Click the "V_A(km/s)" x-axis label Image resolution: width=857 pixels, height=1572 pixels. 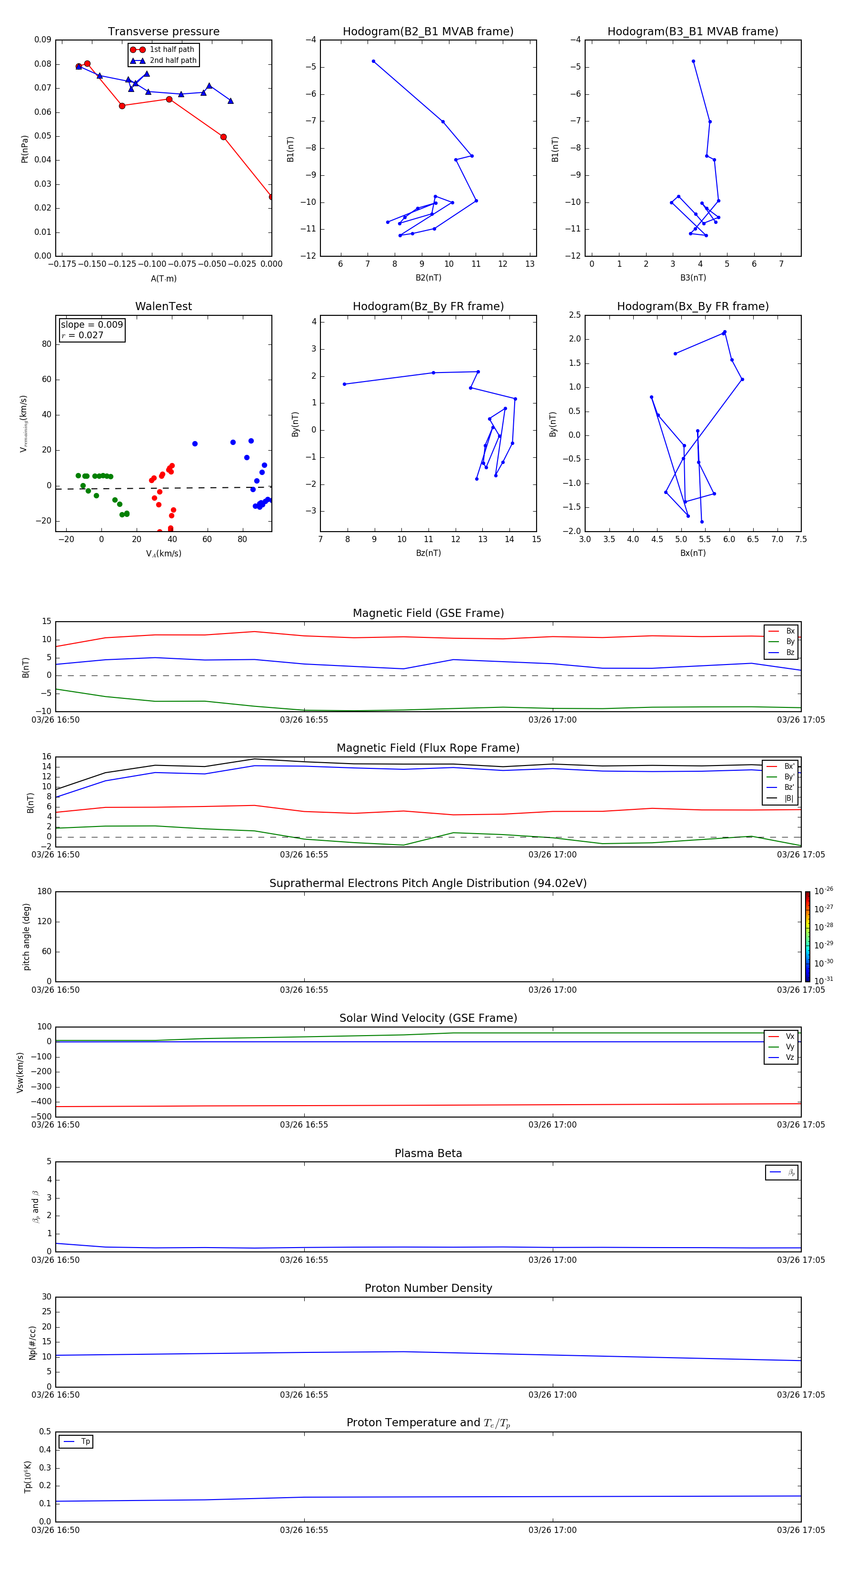(163, 554)
